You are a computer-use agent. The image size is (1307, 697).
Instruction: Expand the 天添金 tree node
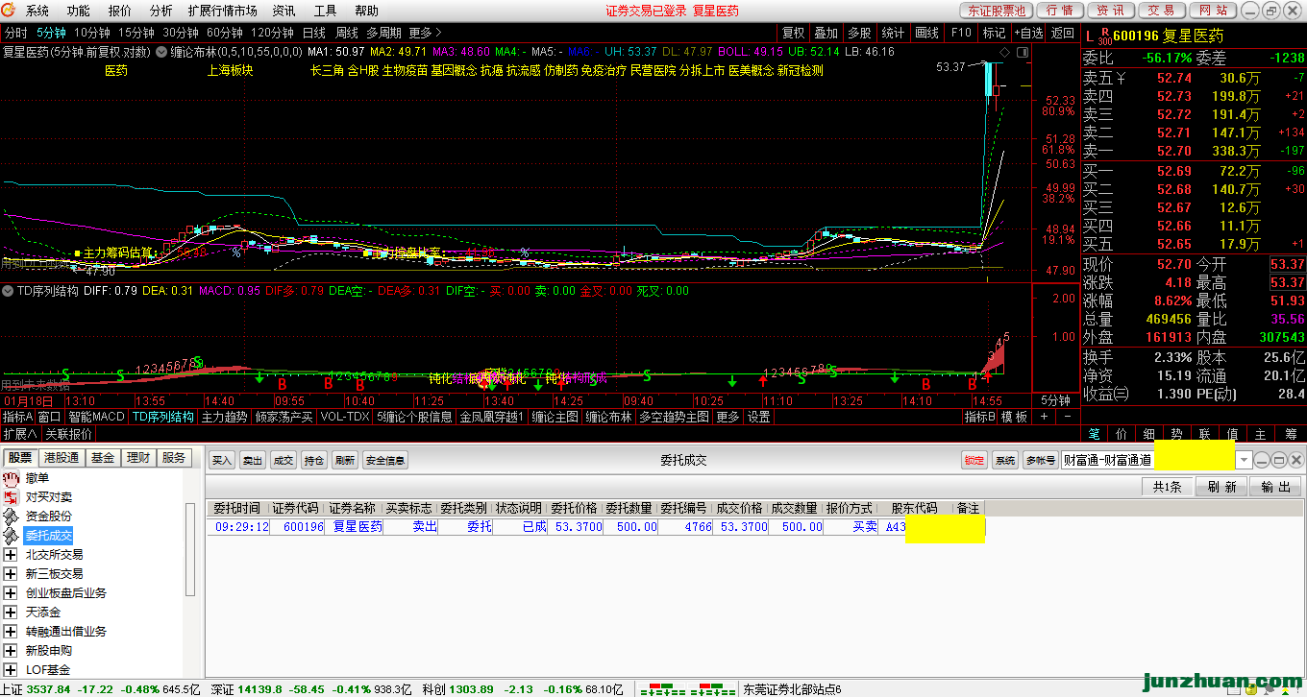click(12, 613)
